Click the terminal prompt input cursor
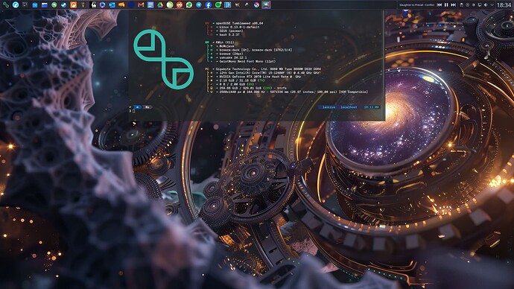 point(134,111)
